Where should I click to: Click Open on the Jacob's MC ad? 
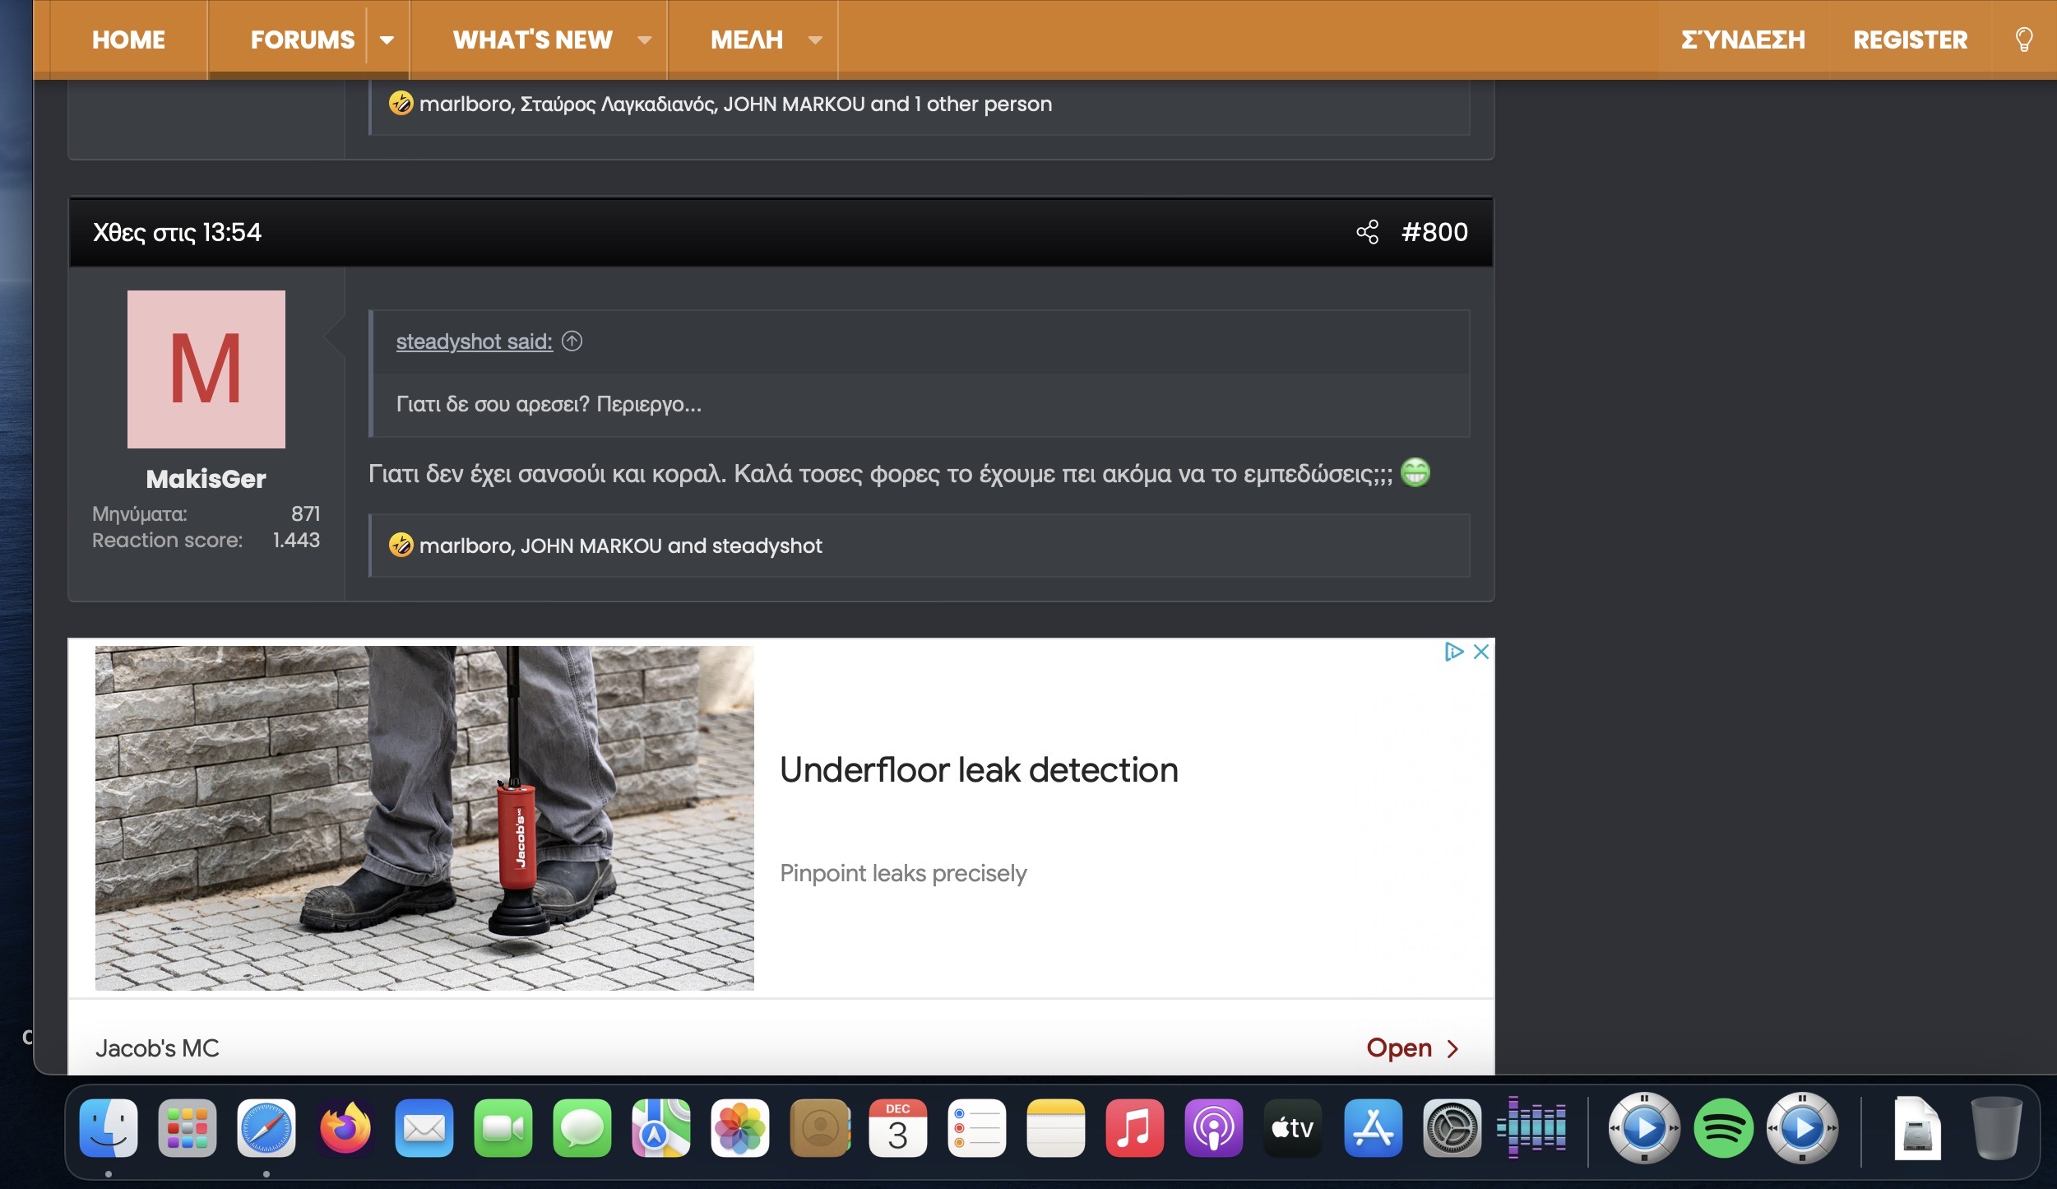point(1411,1048)
